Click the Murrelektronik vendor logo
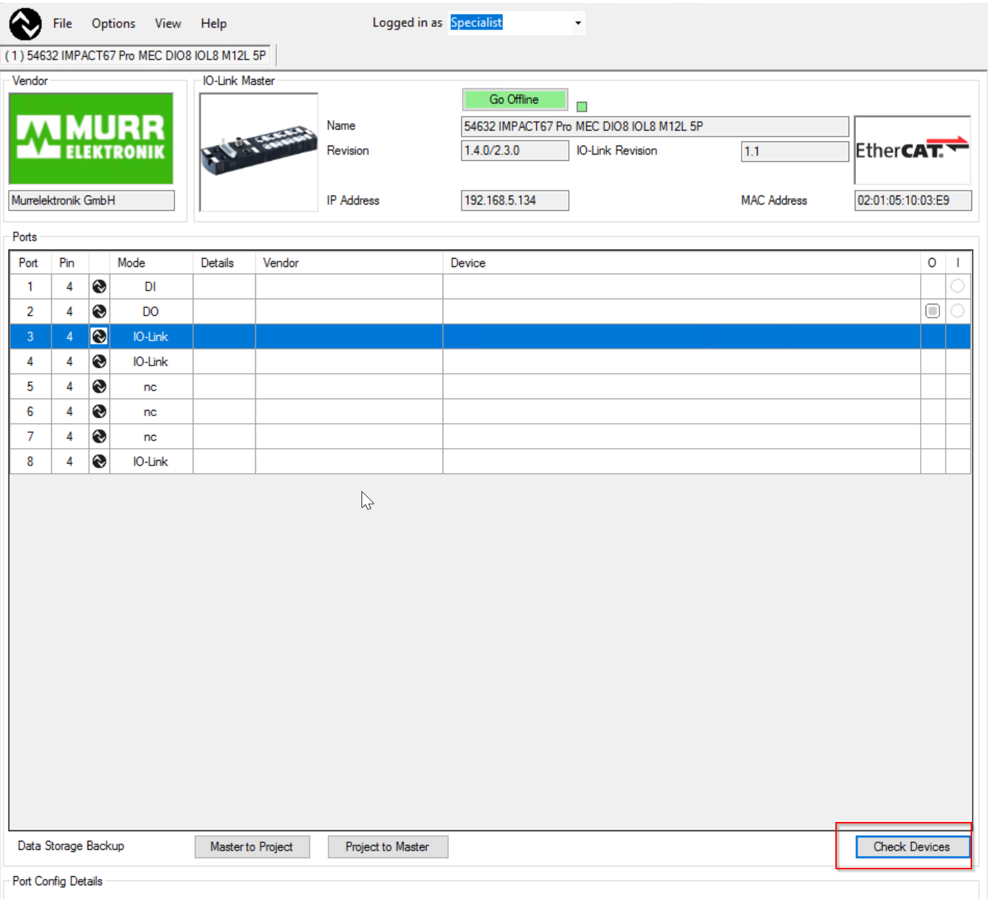 tap(91, 139)
